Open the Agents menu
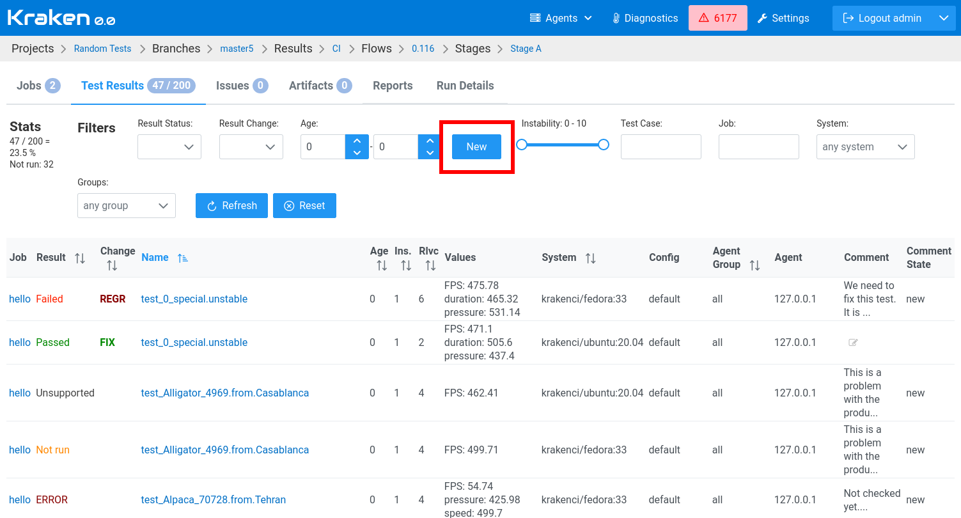 coord(561,18)
